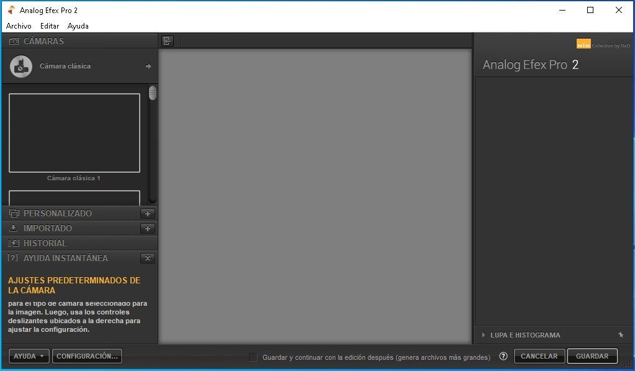Open the Cámara clásica type arrow
The image size is (635, 371).
coord(148,66)
